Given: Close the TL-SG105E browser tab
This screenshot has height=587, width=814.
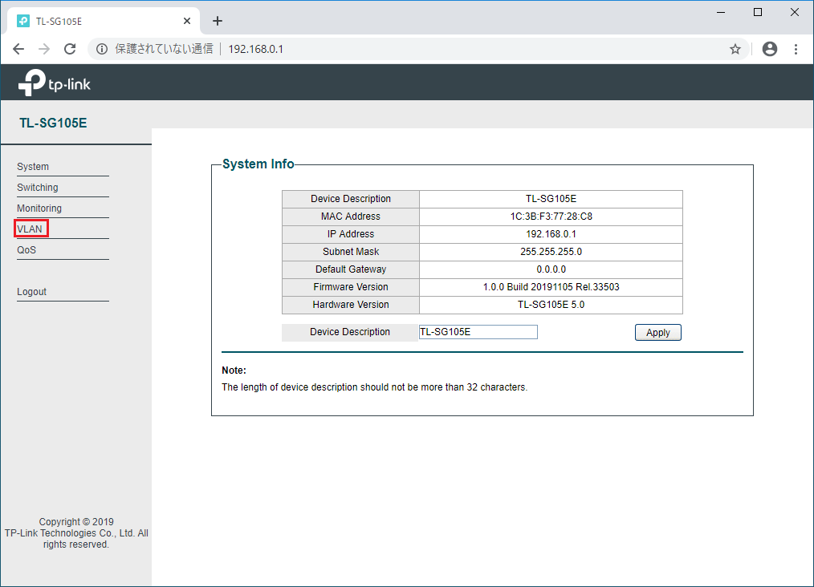Looking at the screenshot, I should (x=187, y=21).
